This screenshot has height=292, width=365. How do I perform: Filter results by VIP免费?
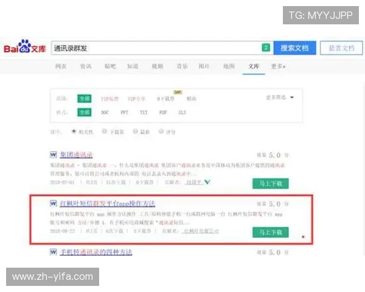point(109,99)
